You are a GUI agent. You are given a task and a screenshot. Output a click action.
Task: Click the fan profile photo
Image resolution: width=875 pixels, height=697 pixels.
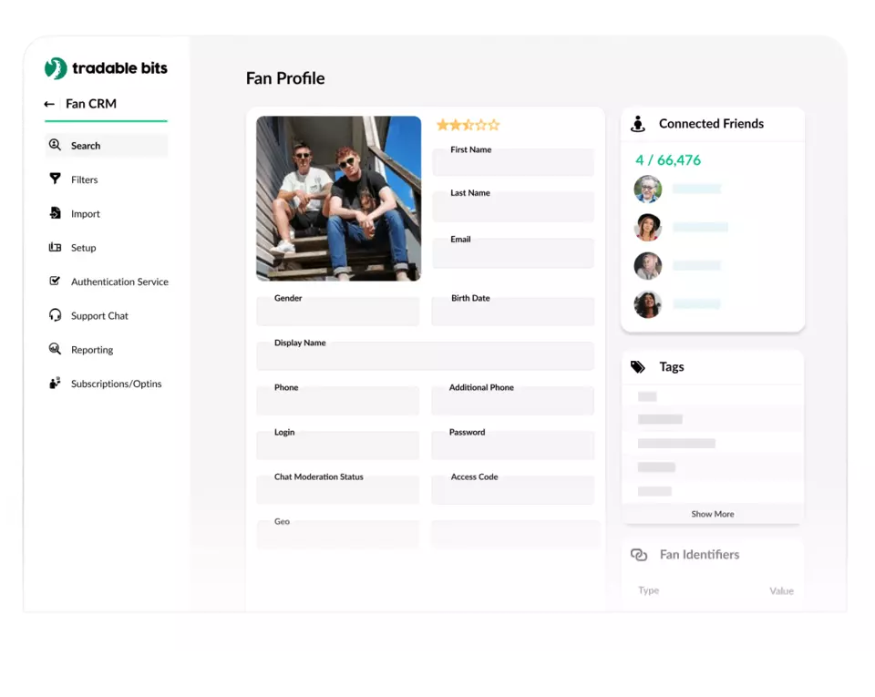pyautogui.click(x=338, y=198)
